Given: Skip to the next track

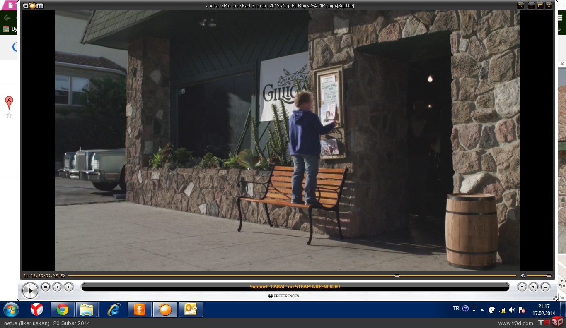Looking at the screenshot, I should tap(69, 287).
